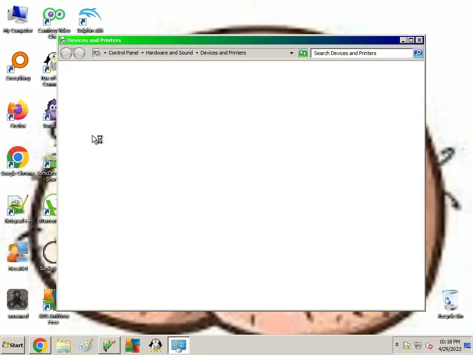Maximize the Devices and Printers window

tap(411, 40)
